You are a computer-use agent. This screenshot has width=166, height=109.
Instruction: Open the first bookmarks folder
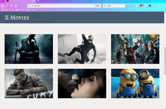coord(8,10)
